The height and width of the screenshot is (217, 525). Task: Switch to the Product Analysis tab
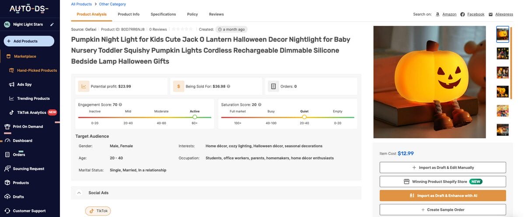tap(91, 14)
